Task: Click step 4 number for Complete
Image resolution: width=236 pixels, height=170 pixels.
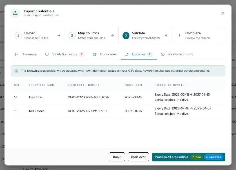Action: pyautogui.click(x=179, y=35)
